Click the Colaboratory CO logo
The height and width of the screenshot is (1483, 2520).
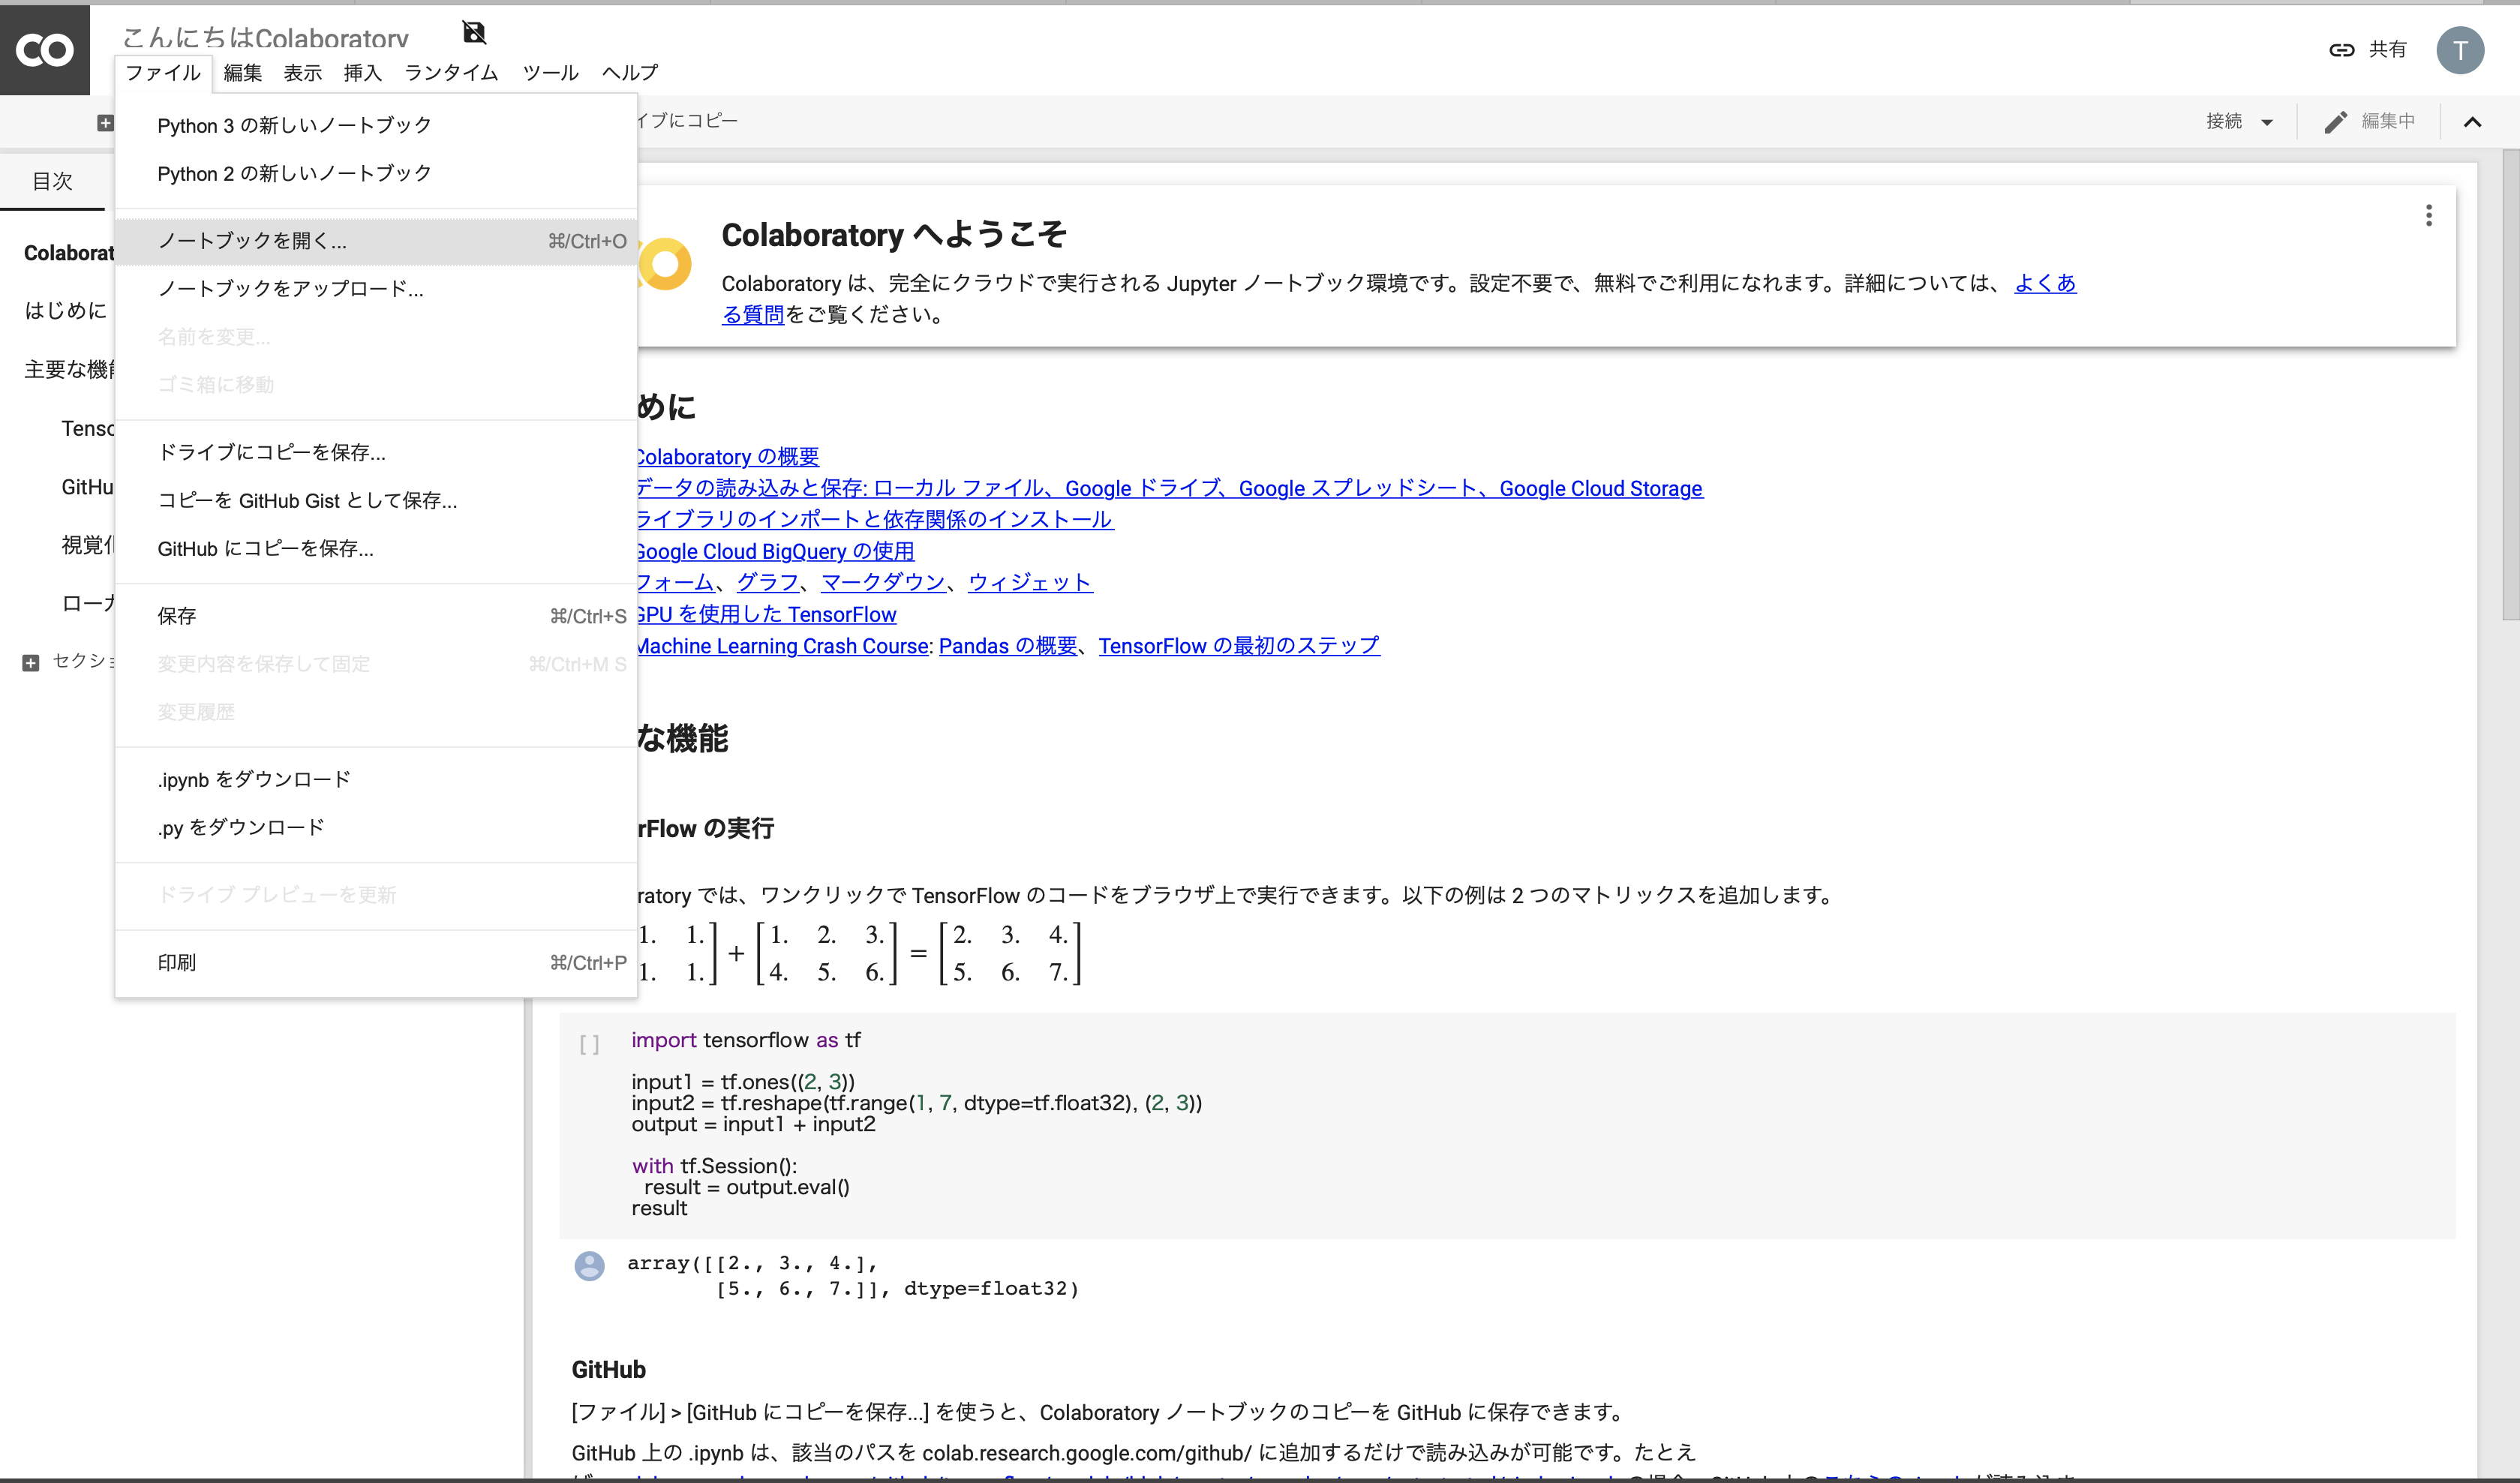(45, 50)
